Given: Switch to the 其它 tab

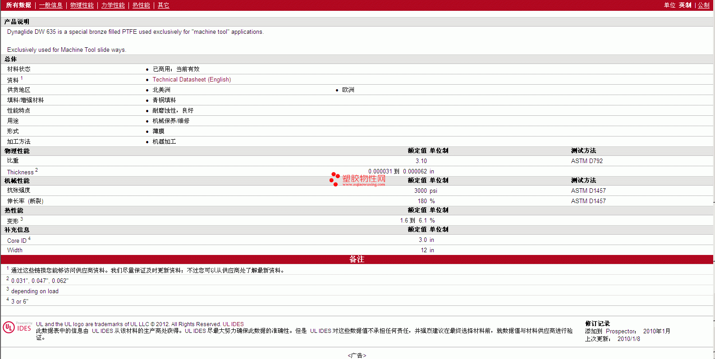Looking at the screenshot, I should click(x=163, y=5).
